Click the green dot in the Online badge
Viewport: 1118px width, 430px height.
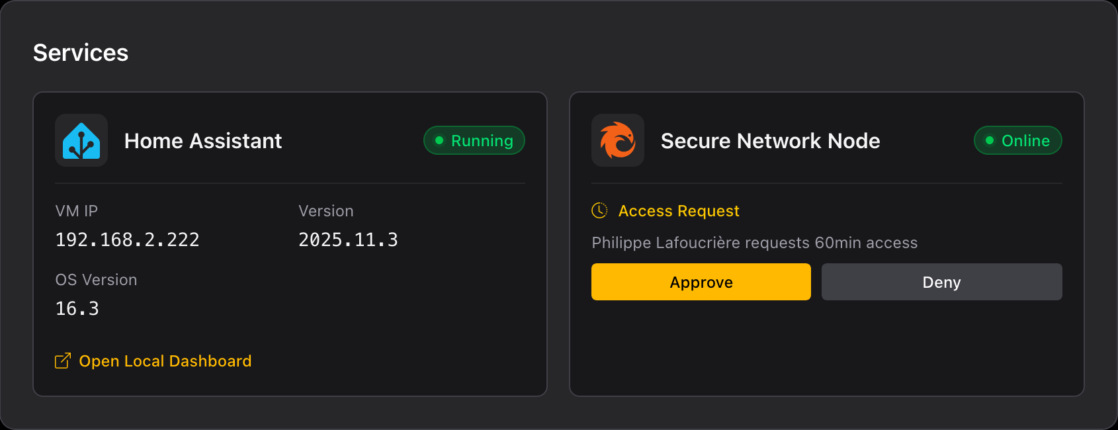click(x=990, y=140)
